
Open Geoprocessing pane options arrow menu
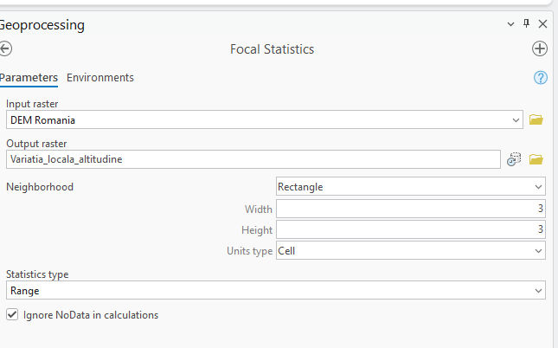[510, 24]
